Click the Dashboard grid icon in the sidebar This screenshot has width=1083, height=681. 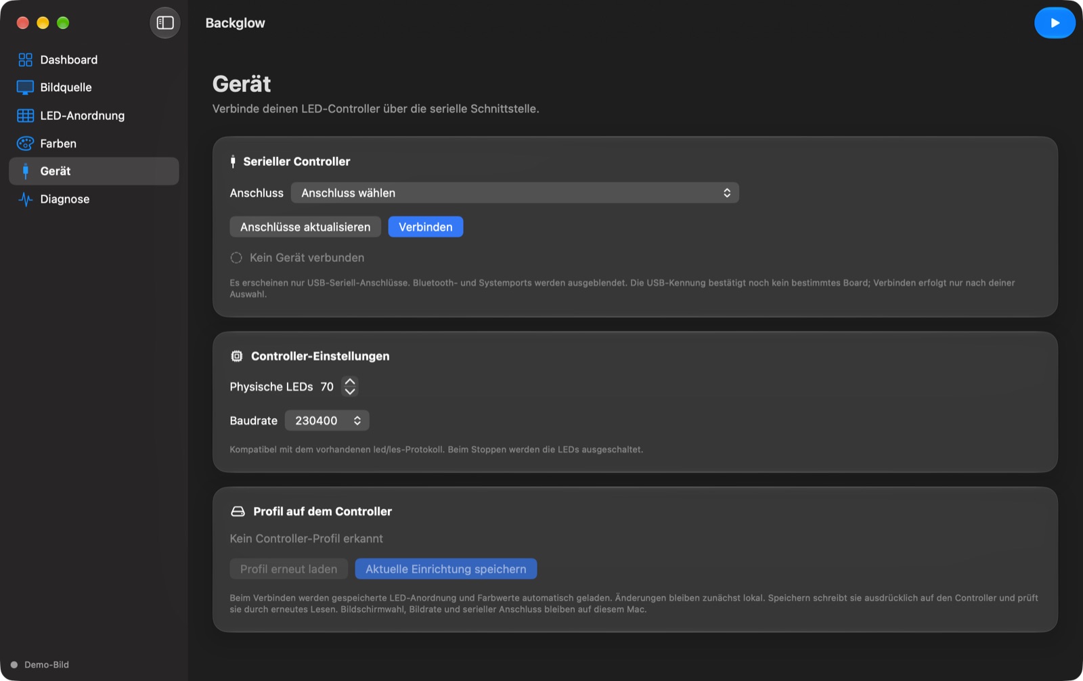click(25, 60)
